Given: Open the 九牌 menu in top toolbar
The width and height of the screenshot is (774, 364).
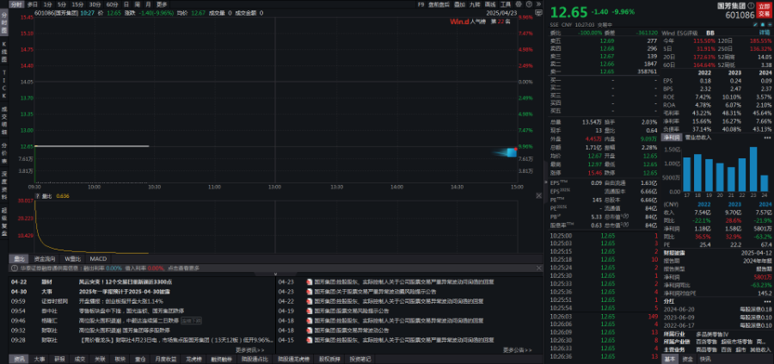Looking at the screenshot, I should (x=475, y=4).
